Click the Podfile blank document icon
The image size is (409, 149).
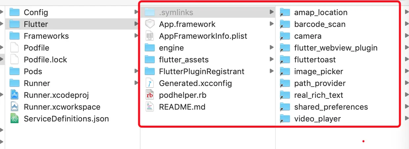[x=15, y=48]
